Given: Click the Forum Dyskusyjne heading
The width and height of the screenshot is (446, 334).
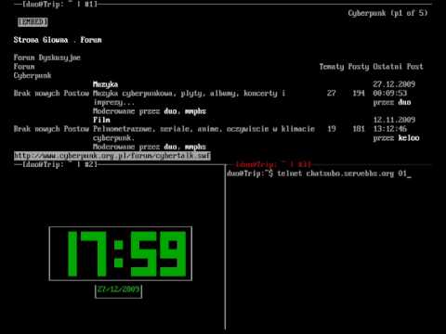Looking at the screenshot, I should point(46,58).
